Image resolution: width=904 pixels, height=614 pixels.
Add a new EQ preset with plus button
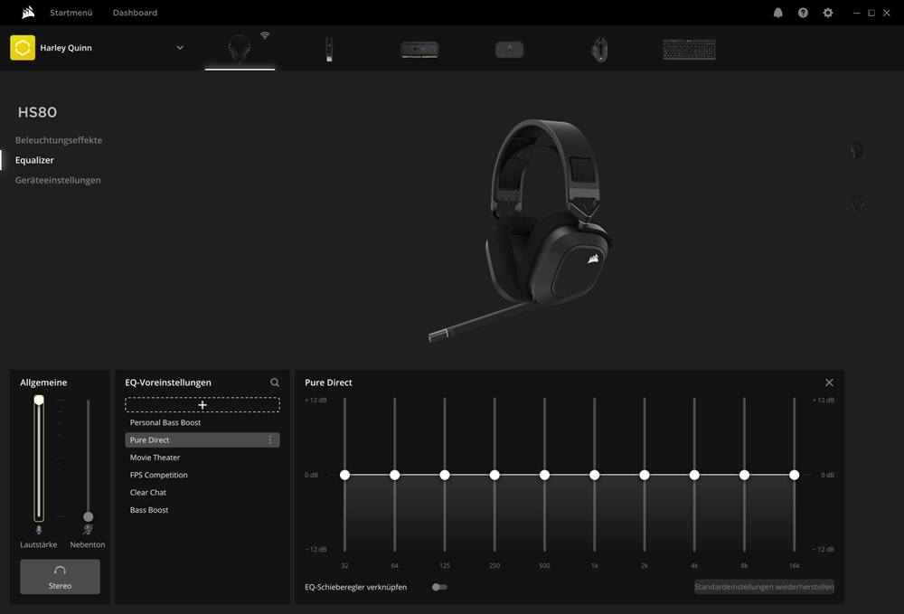point(202,405)
